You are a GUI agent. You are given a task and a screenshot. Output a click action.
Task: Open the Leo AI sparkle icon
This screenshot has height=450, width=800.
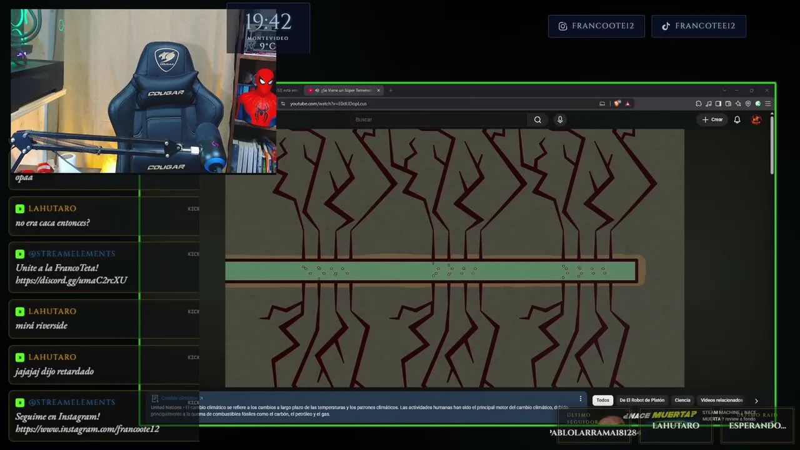click(738, 104)
